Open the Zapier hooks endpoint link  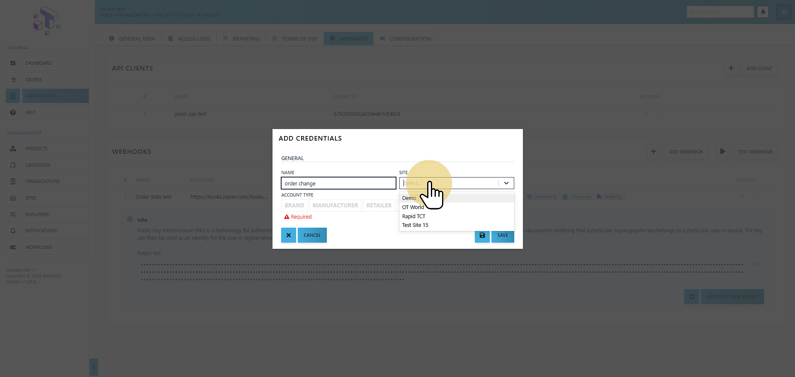(229, 197)
